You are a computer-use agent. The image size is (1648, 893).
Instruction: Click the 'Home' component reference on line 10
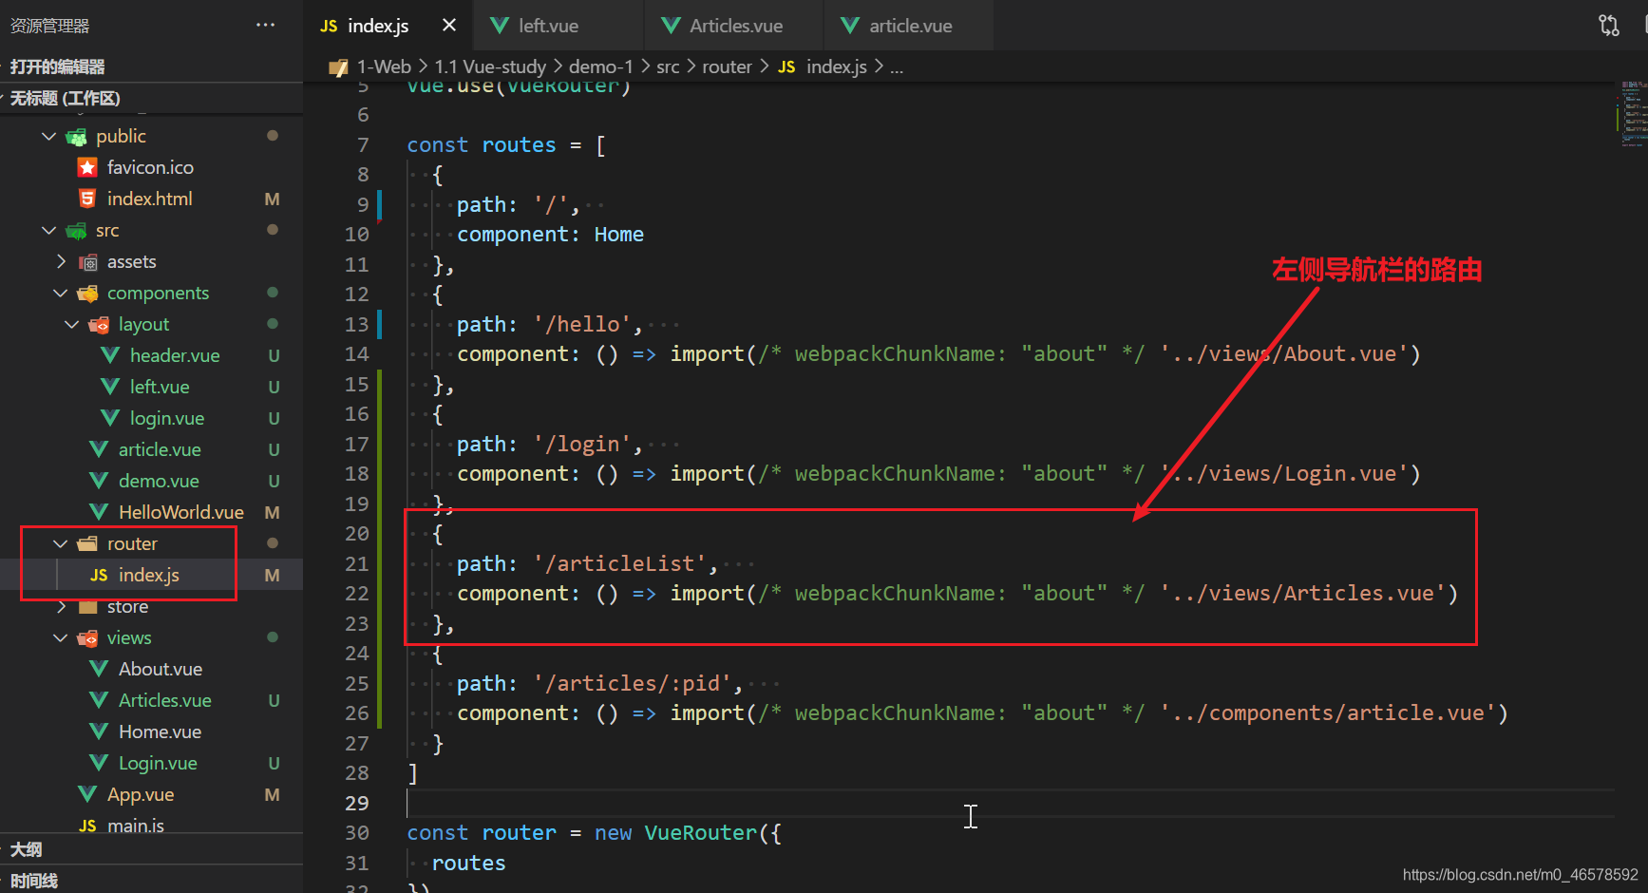(x=619, y=234)
